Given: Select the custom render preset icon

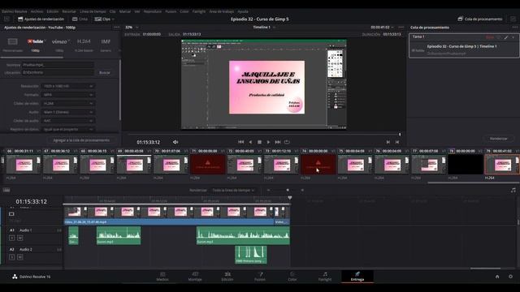Looking at the screenshot, I should (x=13, y=41).
